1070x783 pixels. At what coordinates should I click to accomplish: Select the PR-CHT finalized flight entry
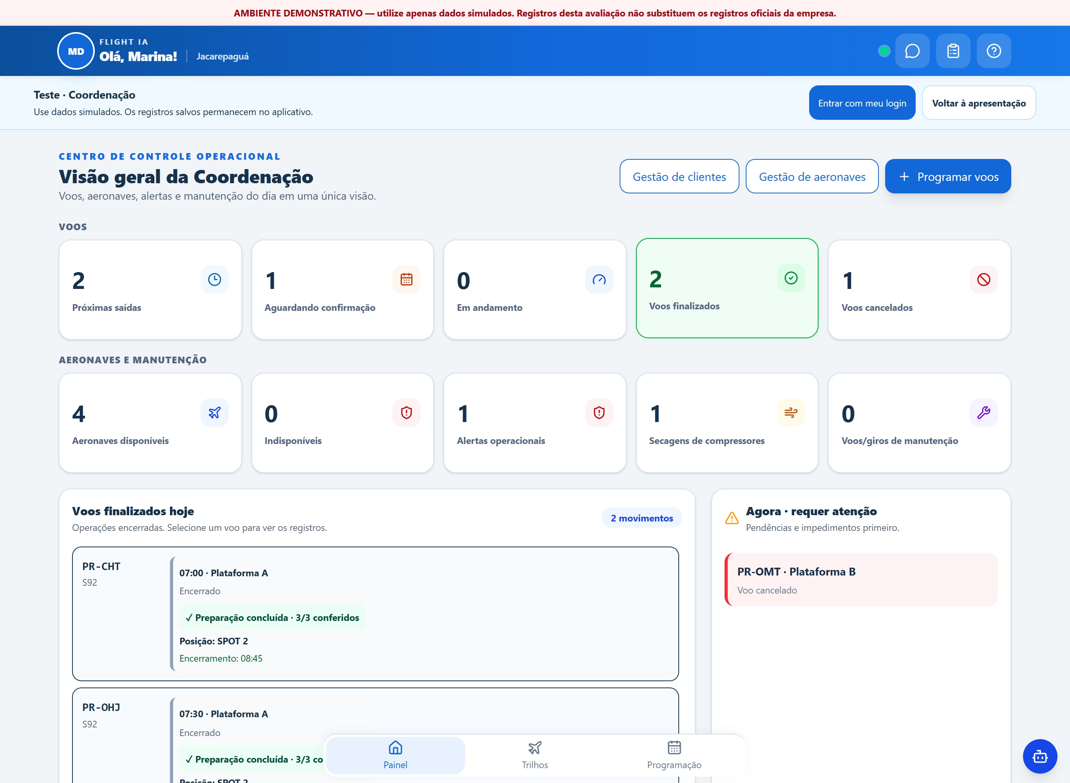pyautogui.click(x=376, y=614)
